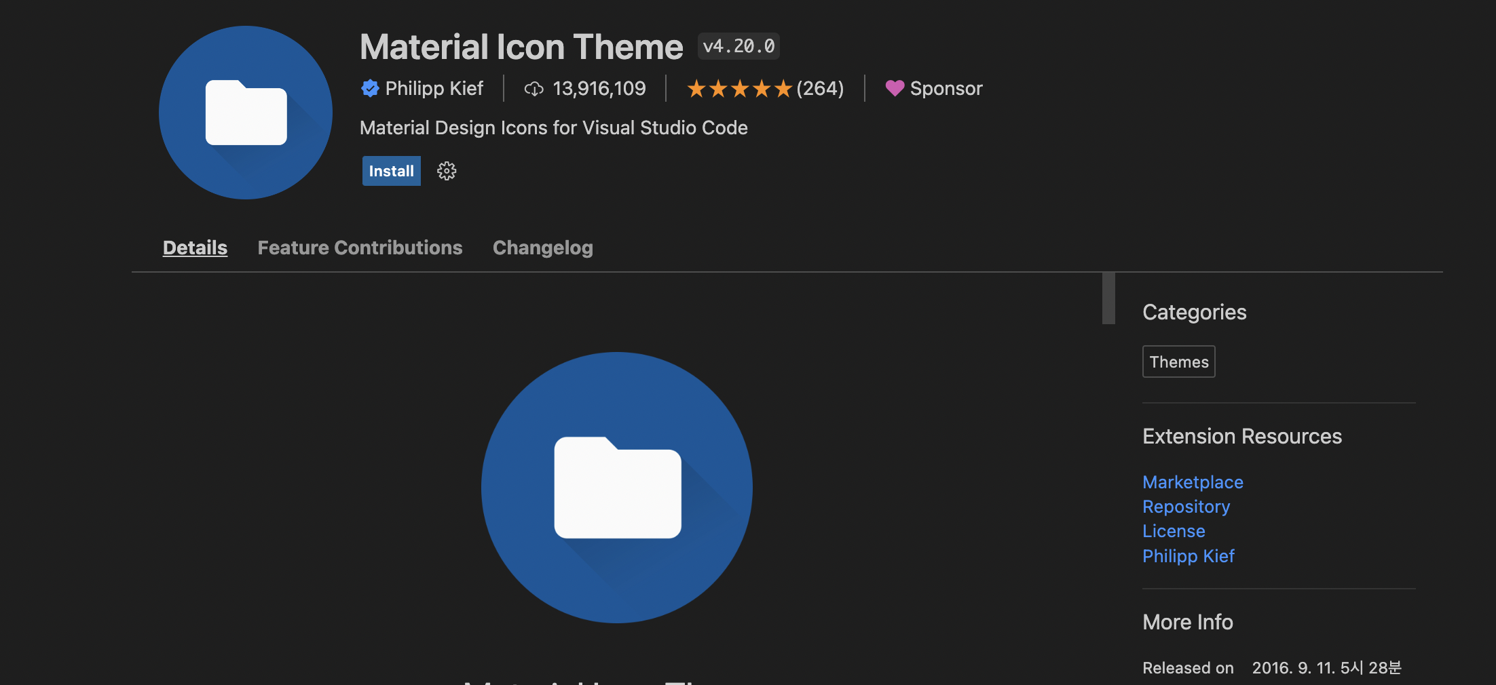The image size is (1496, 685).
Task: Click the Material Icon Theme title
Action: pyautogui.click(x=521, y=47)
